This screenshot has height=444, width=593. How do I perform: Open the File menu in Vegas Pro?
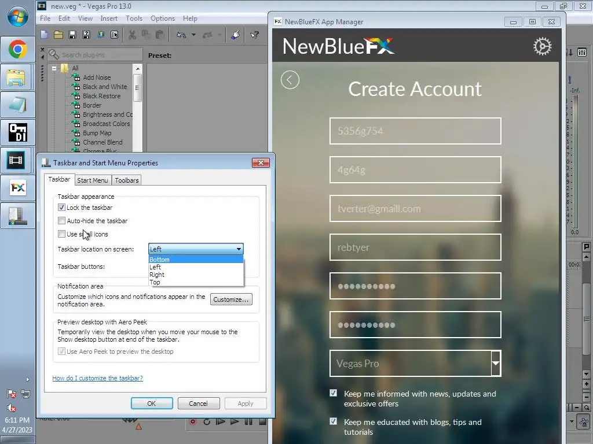pos(45,18)
